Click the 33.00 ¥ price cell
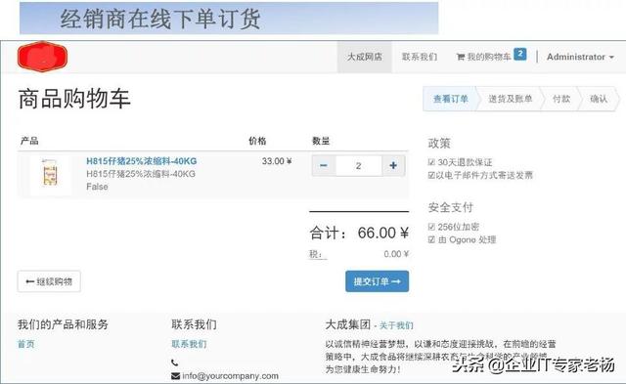The width and height of the screenshot is (626, 384). [x=277, y=161]
